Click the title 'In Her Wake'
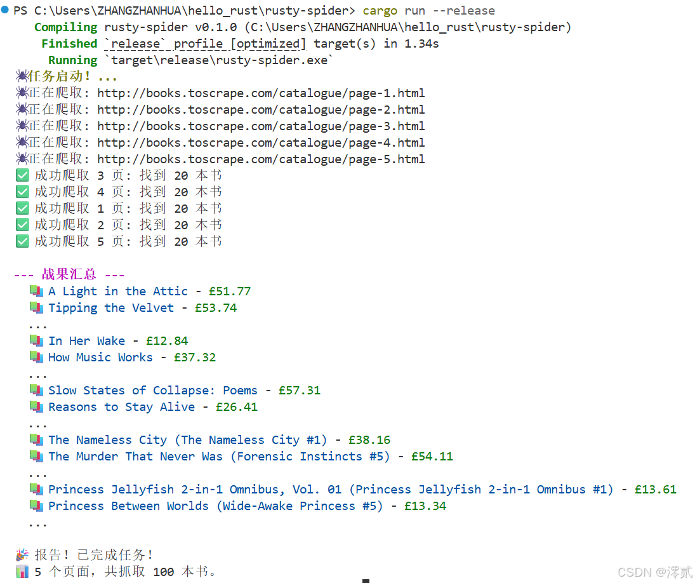The height and width of the screenshot is (583, 695). [x=86, y=340]
